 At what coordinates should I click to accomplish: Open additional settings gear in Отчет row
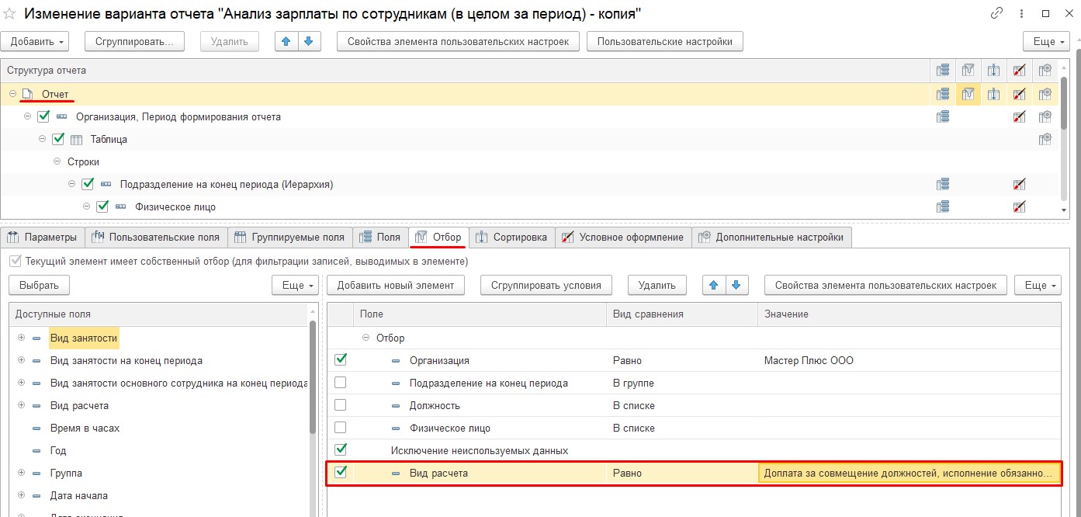coord(1045,94)
